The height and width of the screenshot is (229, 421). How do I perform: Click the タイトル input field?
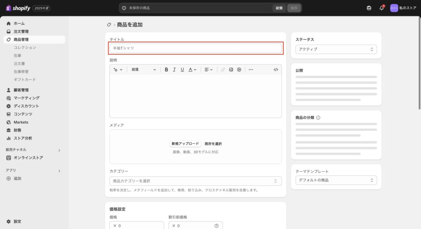tap(196, 48)
